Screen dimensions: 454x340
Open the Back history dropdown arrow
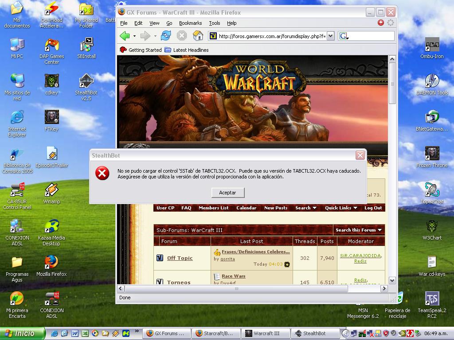pyautogui.click(x=134, y=36)
